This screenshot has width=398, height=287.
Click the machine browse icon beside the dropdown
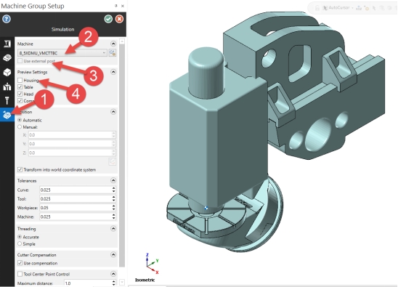(112, 53)
